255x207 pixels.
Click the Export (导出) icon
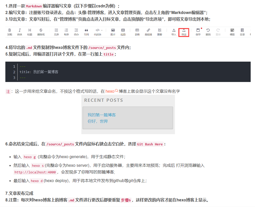(184, 32)
